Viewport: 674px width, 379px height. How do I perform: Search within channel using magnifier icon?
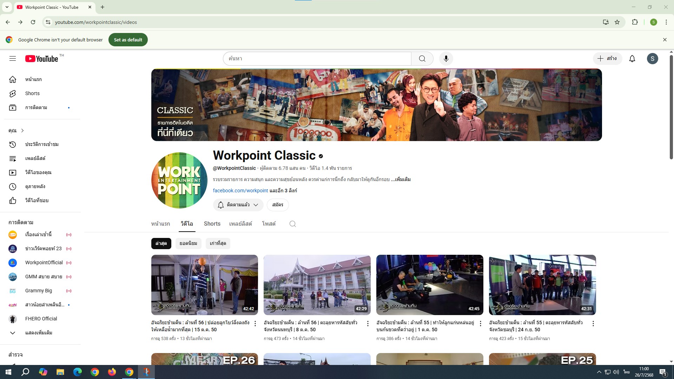coord(293,224)
